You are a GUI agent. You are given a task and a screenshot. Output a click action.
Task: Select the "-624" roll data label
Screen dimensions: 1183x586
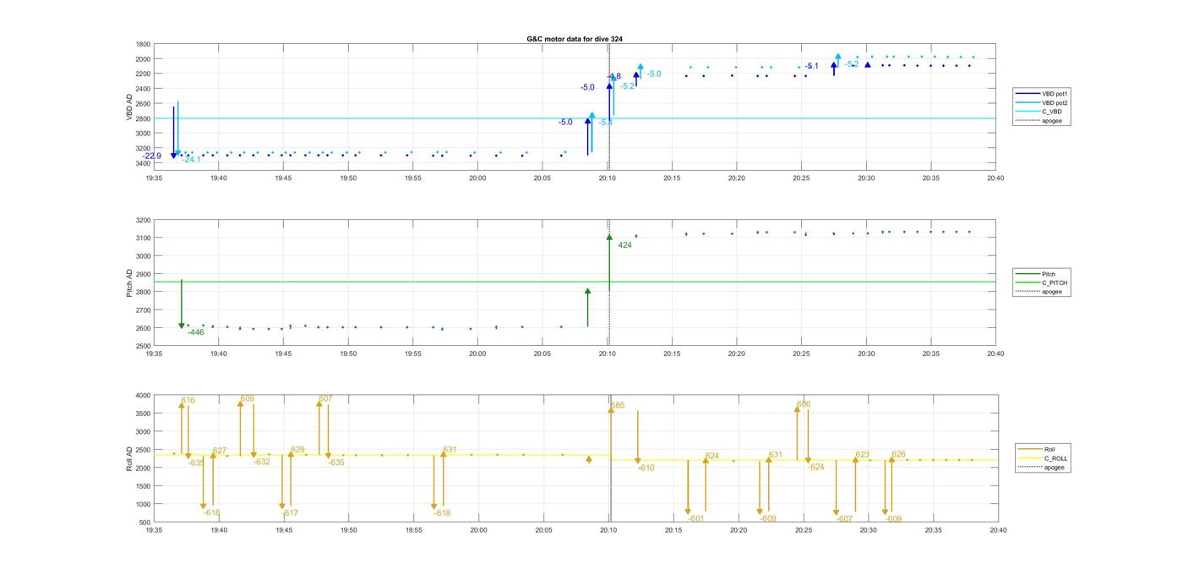point(816,467)
